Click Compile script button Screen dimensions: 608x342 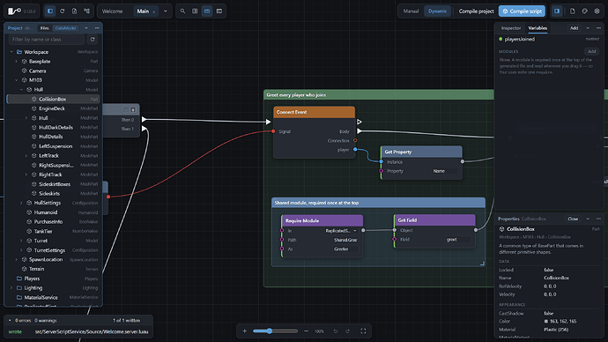pyautogui.click(x=522, y=11)
